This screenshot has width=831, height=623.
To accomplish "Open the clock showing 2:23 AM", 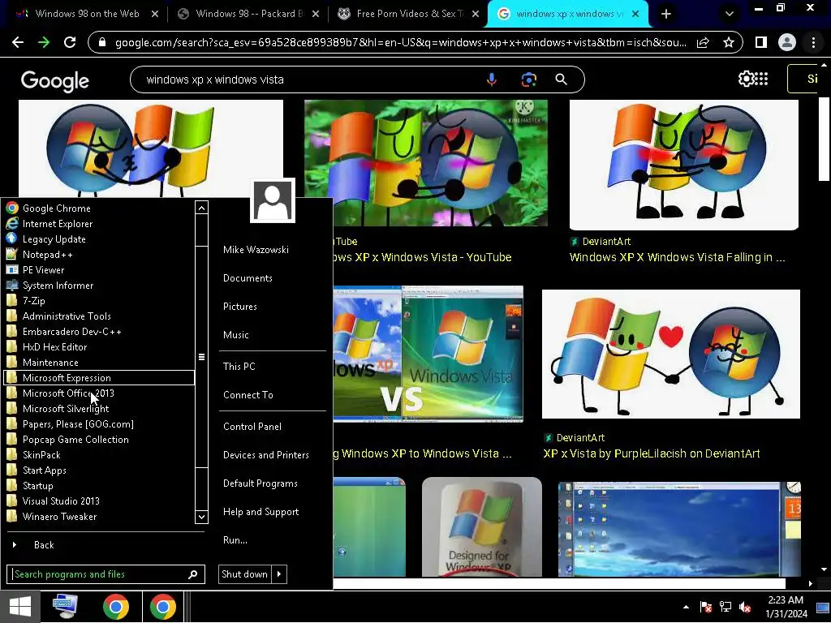I will point(786,607).
